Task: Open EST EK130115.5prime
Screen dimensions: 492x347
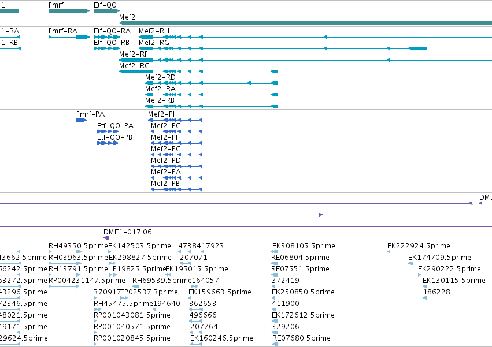Action: 454,281
